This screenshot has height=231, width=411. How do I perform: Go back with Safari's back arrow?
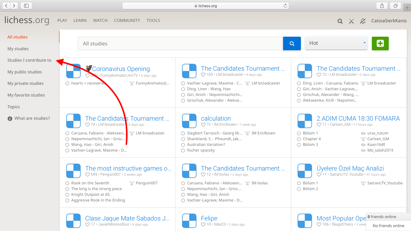point(6,5)
